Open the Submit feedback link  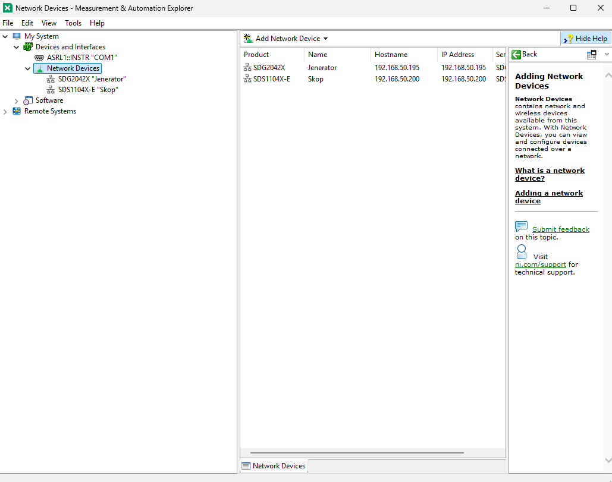pyautogui.click(x=560, y=229)
